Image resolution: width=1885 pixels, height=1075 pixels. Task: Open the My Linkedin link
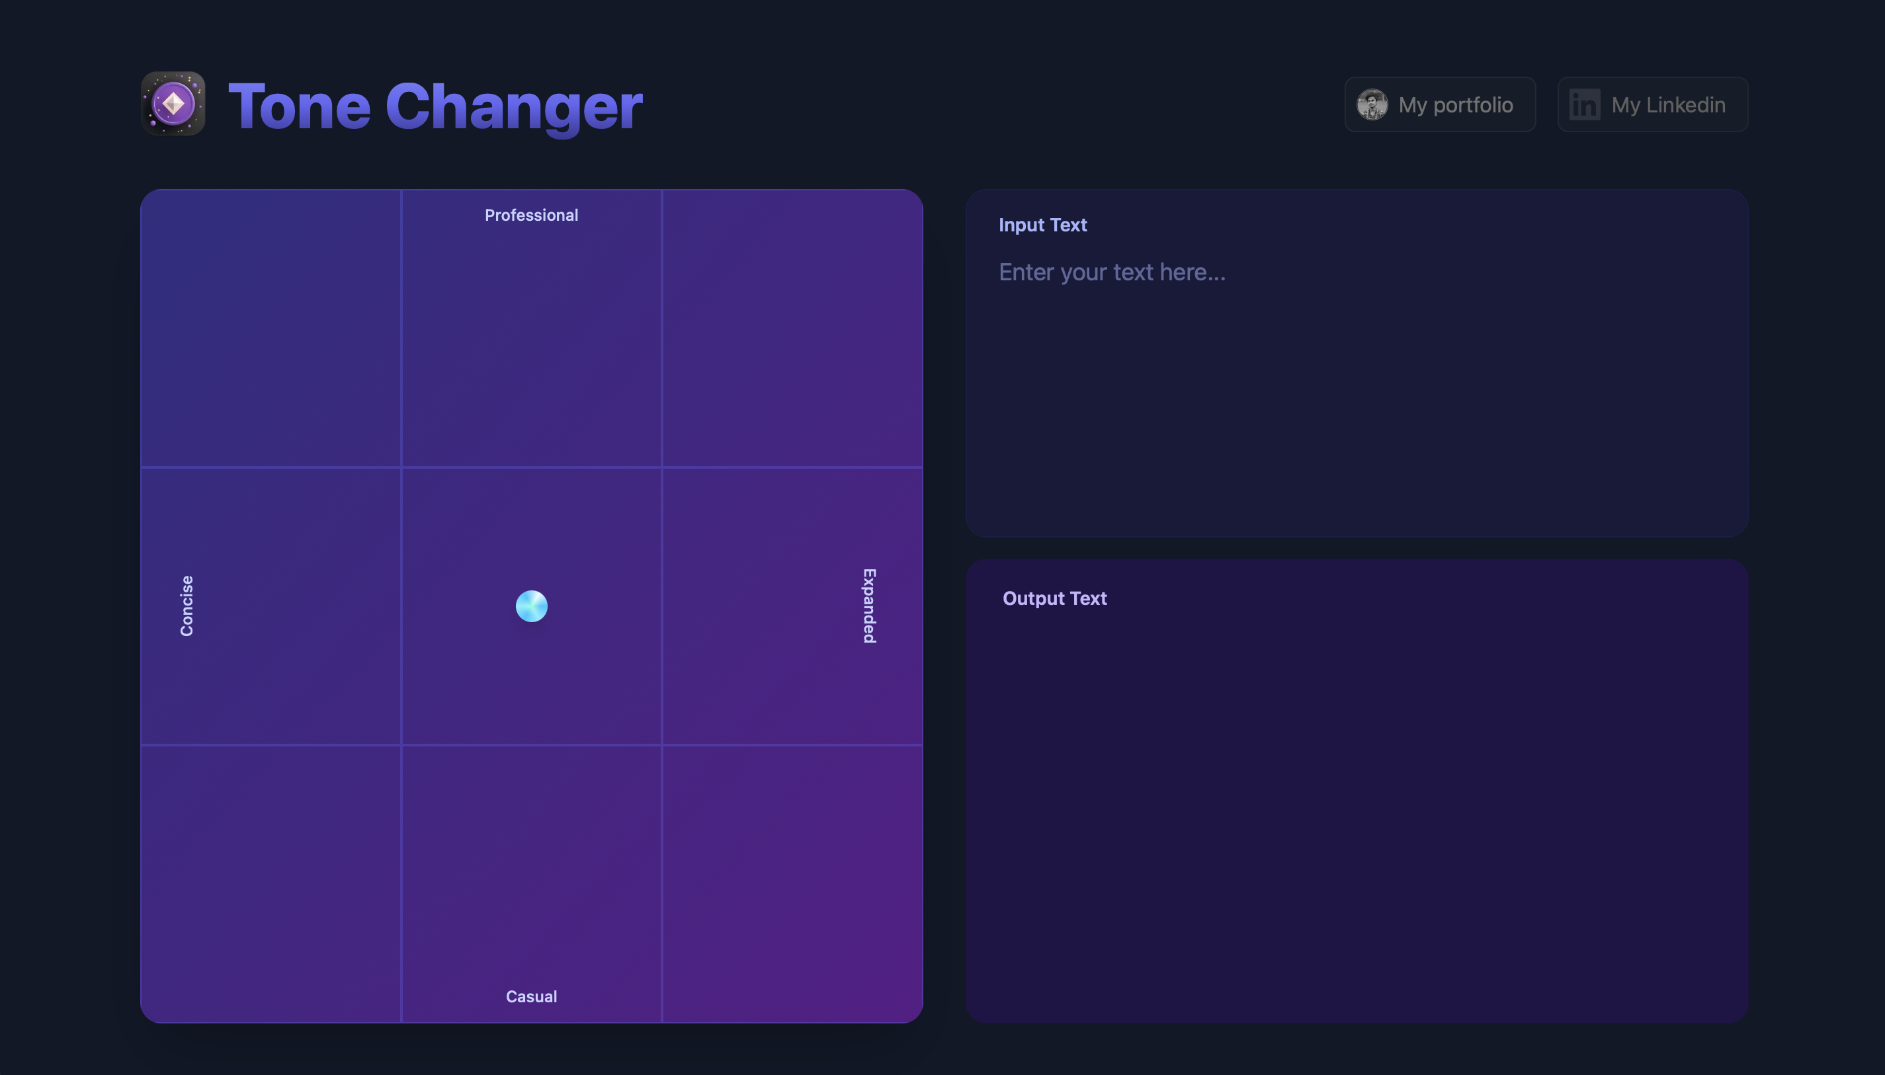1652,104
